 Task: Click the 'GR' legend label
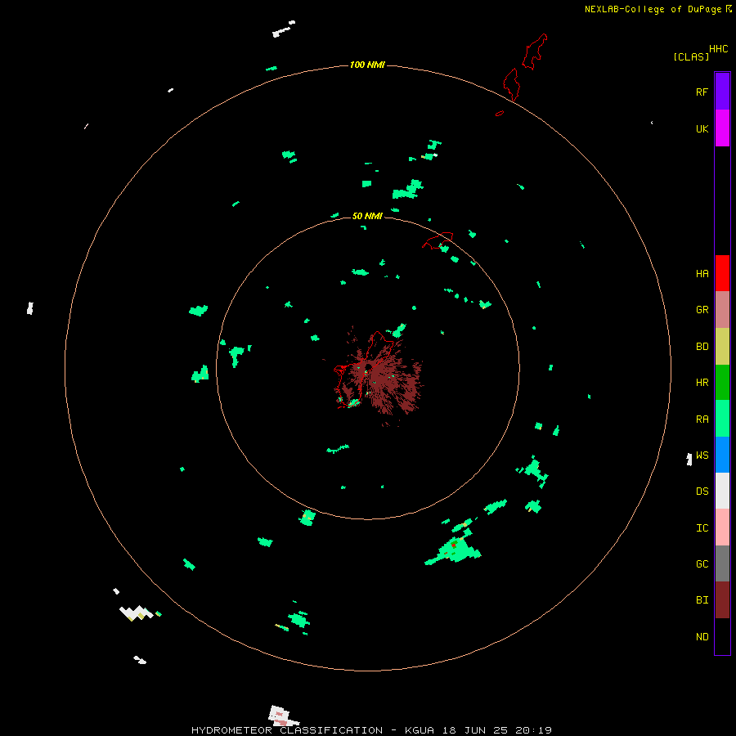pyautogui.click(x=702, y=310)
